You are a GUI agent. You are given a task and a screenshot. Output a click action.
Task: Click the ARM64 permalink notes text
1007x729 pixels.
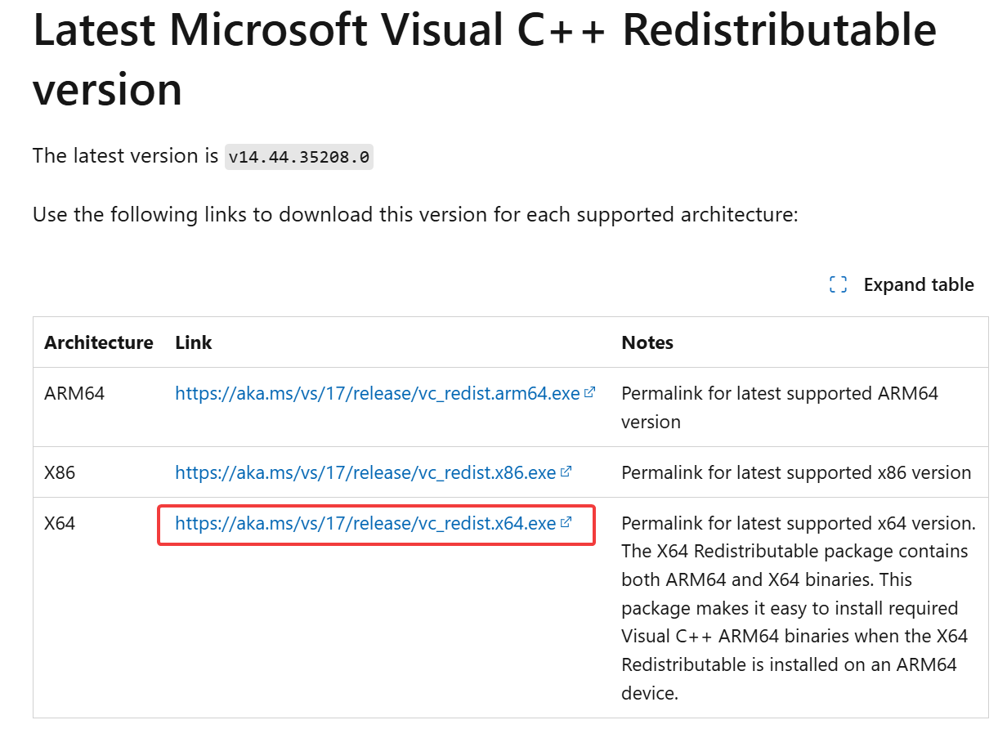pos(780,407)
